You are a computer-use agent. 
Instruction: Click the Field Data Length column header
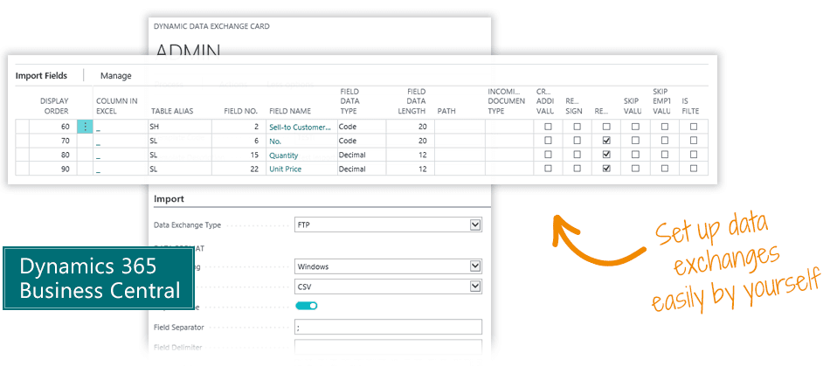412,101
